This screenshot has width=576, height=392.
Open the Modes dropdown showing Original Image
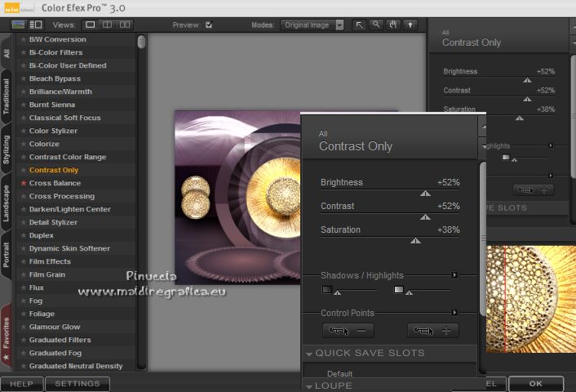tap(312, 25)
